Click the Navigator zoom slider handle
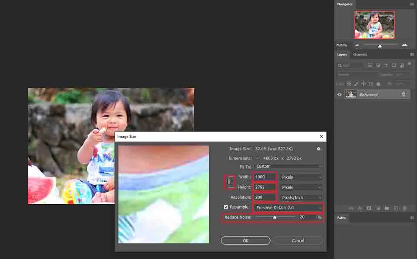This screenshot has height=259, width=417. click(x=380, y=46)
